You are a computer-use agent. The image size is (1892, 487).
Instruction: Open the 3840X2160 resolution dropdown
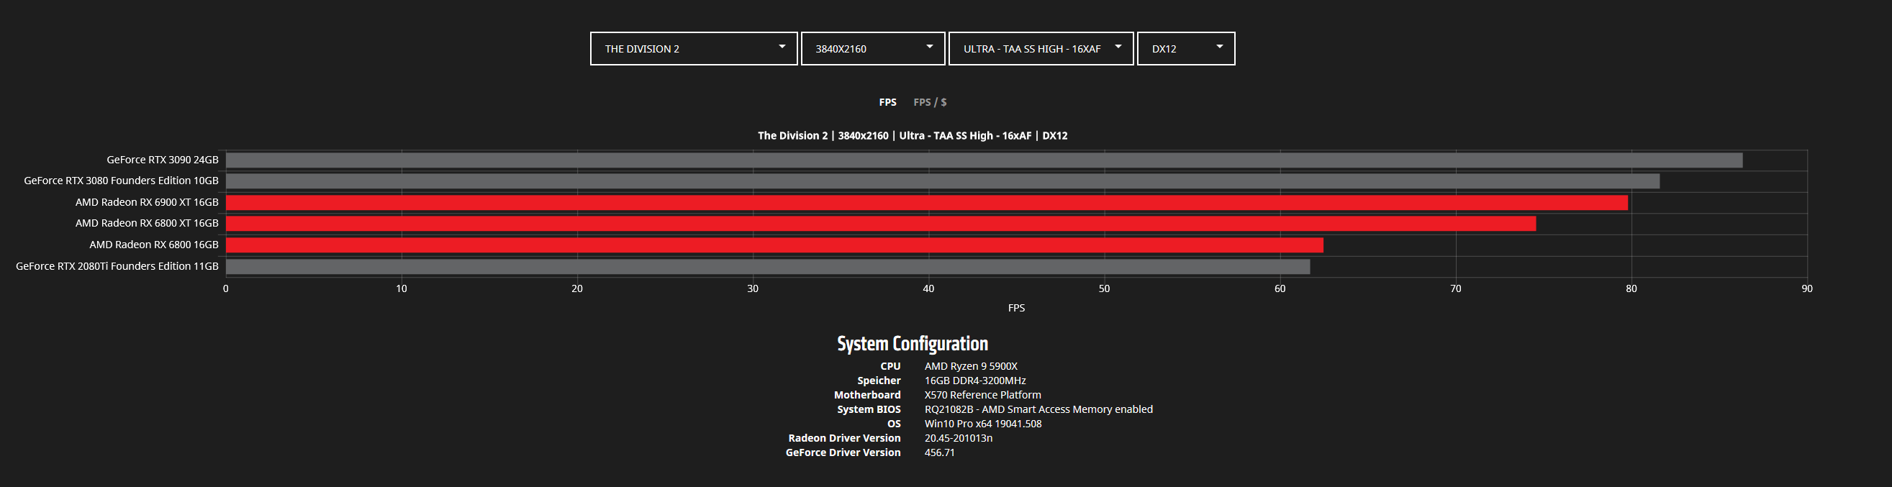872,48
